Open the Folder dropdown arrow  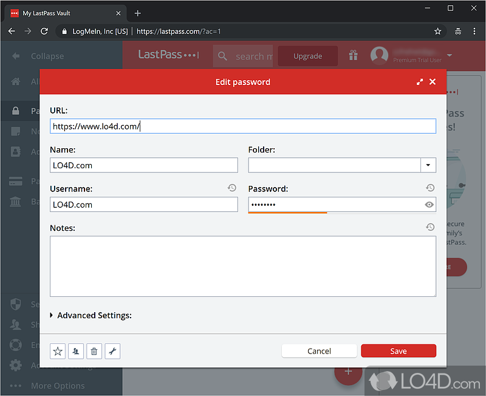[428, 165]
